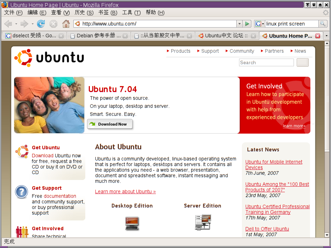
Task: Click the Get Ubuntu circle-of-friends icon
Action: 22,151
